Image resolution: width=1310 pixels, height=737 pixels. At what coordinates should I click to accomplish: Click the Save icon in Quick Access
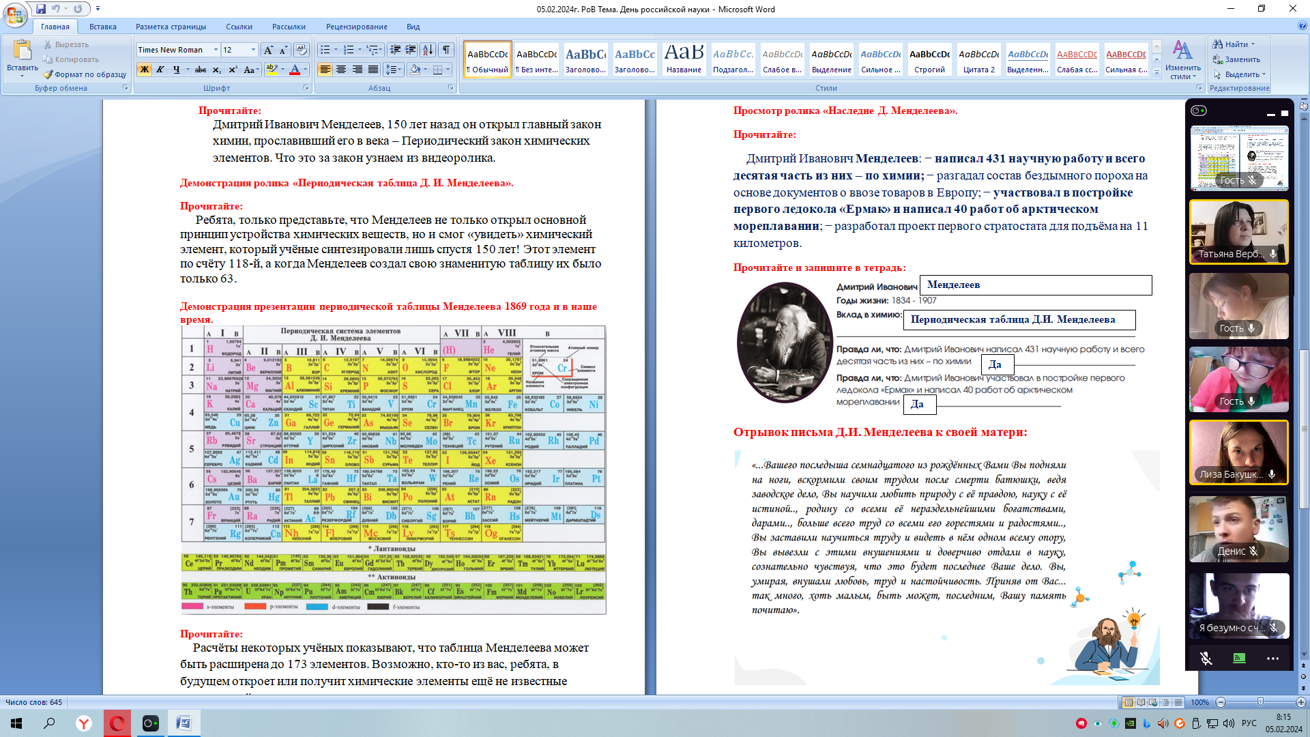point(41,9)
